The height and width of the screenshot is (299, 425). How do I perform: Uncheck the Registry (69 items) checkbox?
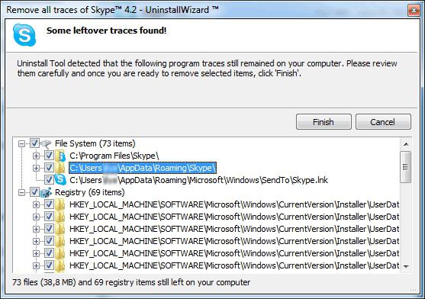point(34,192)
